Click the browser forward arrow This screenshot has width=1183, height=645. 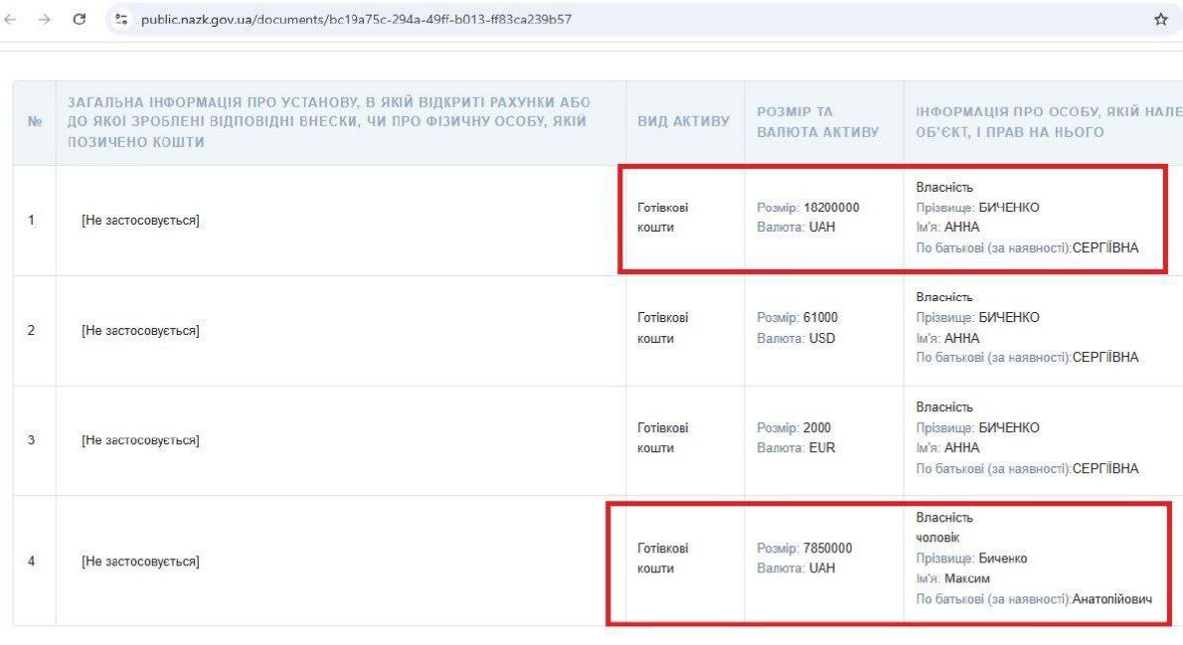tap(44, 19)
